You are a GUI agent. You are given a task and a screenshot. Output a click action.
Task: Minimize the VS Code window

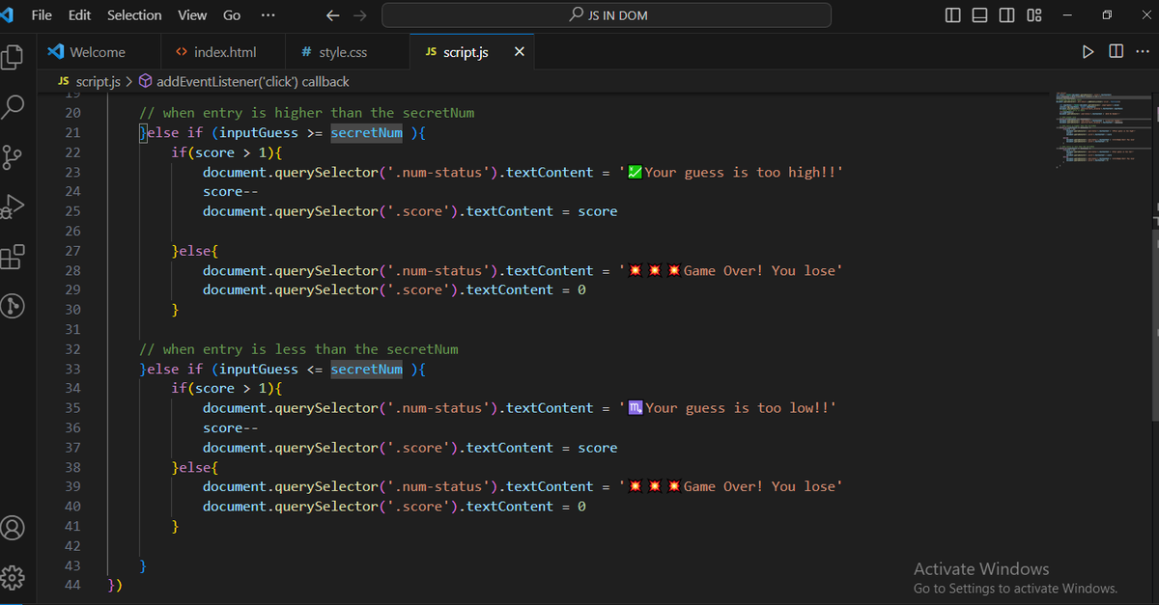point(1067,15)
